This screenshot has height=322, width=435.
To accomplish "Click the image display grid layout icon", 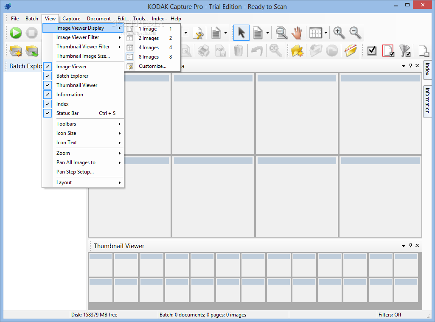I will pyautogui.click(x=315, y=33).
